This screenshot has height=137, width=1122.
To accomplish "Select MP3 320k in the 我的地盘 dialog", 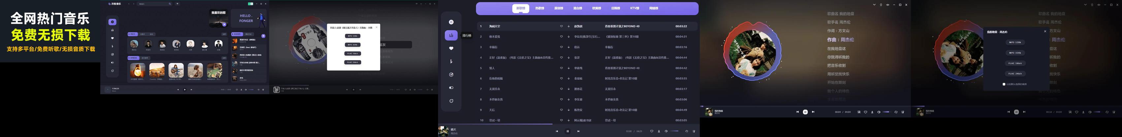I will tap(1015, 53).
